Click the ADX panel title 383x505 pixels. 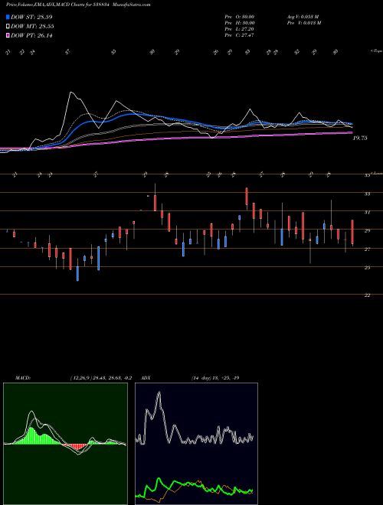[x=146, y=378]
